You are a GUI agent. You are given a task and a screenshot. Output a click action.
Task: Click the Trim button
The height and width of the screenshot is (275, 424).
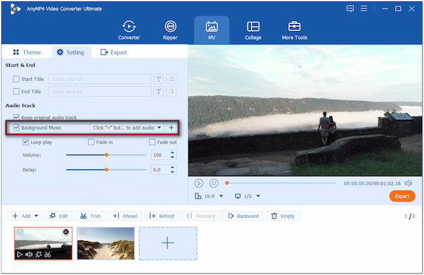(x=90, y=216)
